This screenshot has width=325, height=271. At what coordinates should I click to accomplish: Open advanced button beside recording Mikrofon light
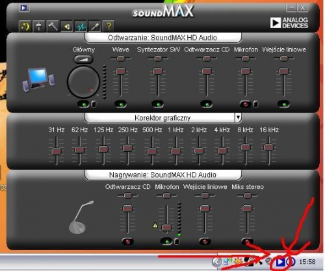click(177, 241)
